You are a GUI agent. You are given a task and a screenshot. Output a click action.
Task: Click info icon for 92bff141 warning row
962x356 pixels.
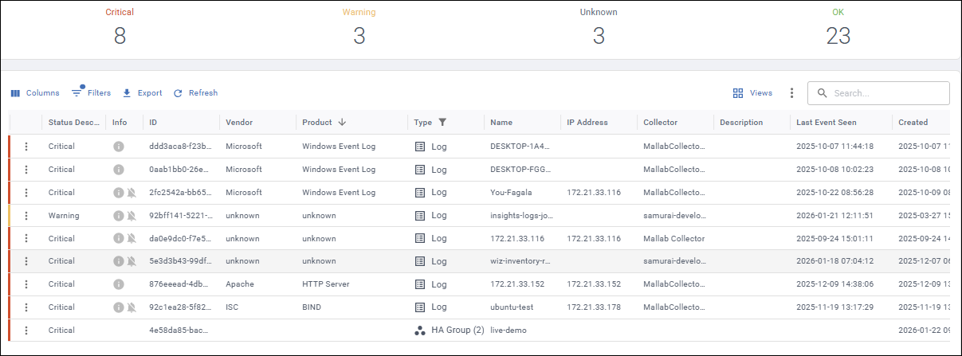[119, 216]
